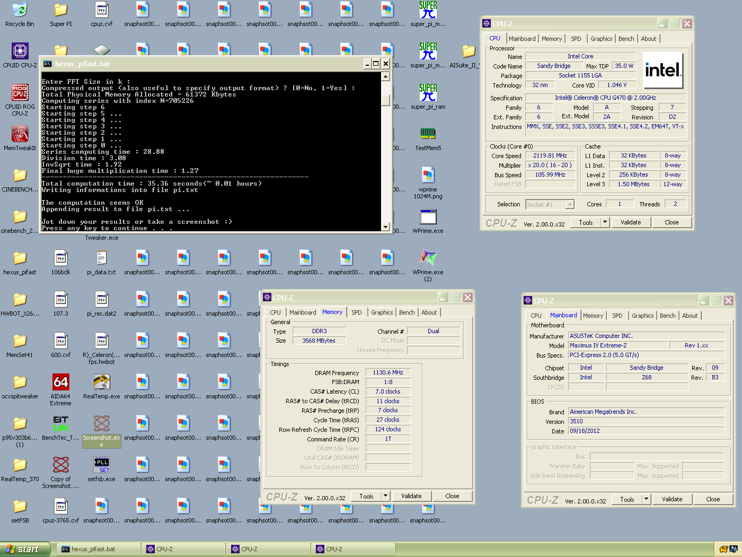Open the Tools dropdown arrow in CPU-Z Mainboard window
This screenshot has height=557, width=742.
coord(647,499)
